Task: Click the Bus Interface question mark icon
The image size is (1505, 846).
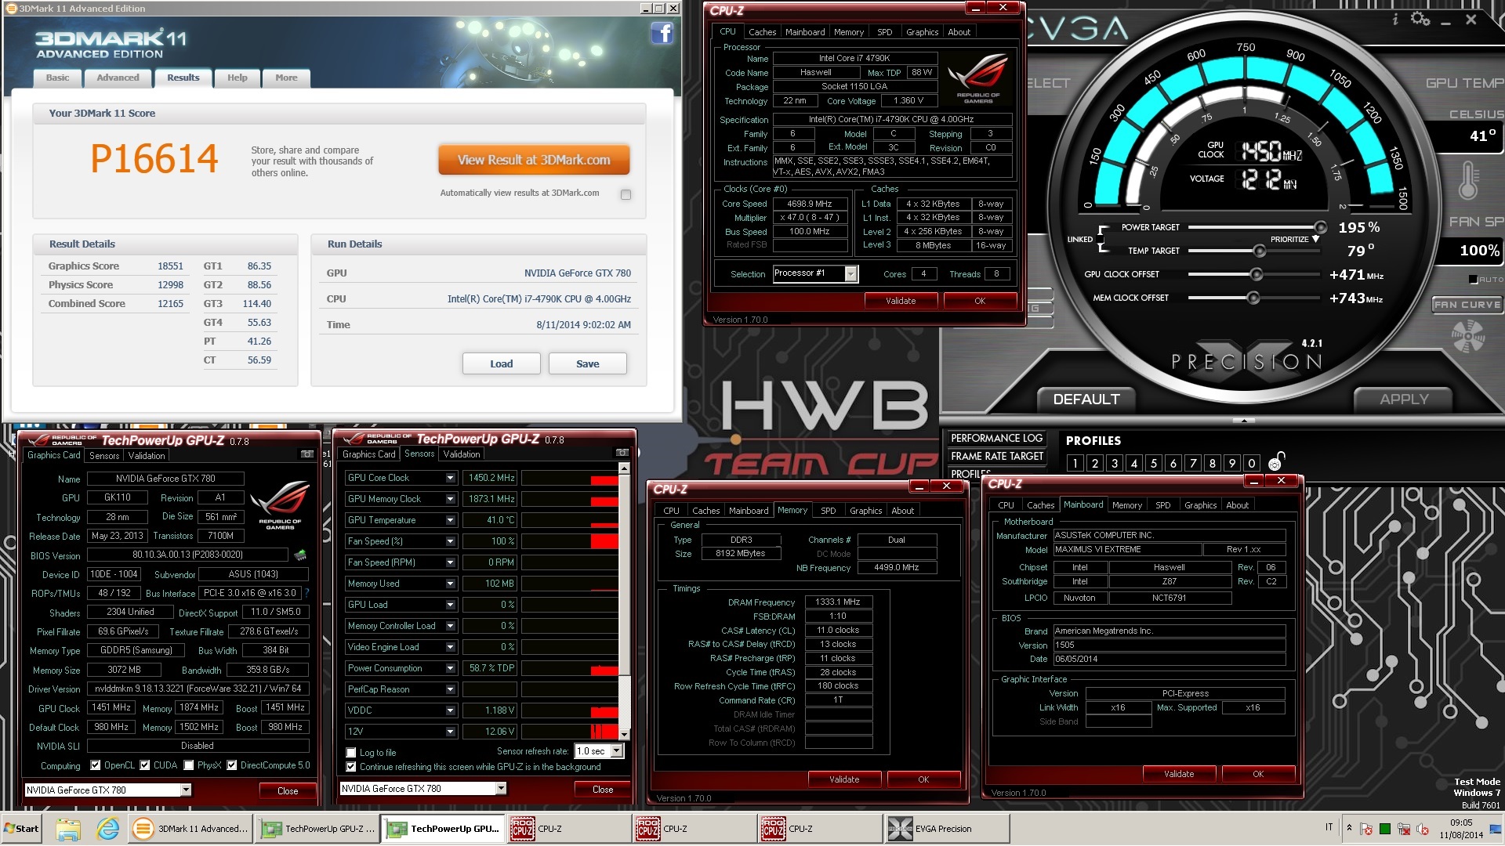Action: pos(306,593)
